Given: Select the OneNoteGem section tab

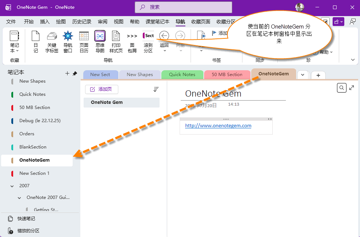Looking at the screenshot, I should click(x=273, y=74).
